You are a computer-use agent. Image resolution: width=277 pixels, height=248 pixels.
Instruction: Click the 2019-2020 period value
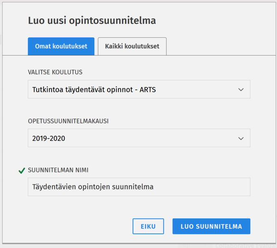[x=49, y=138]
